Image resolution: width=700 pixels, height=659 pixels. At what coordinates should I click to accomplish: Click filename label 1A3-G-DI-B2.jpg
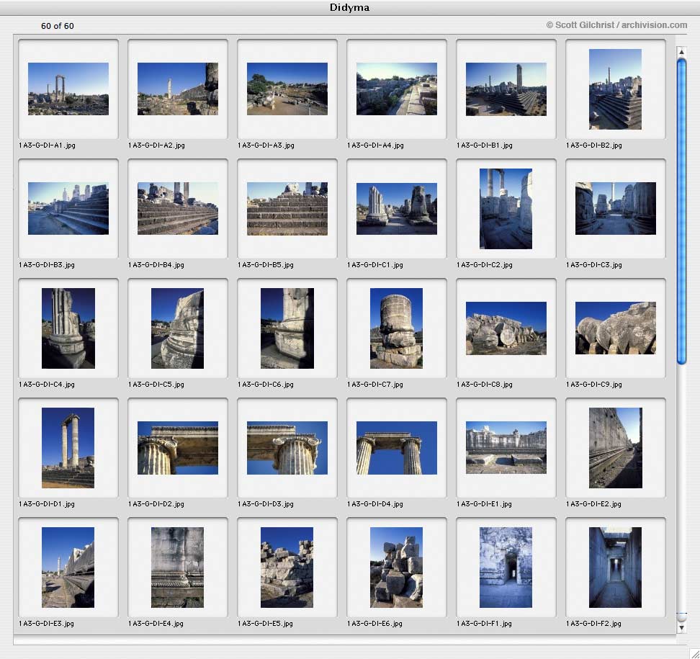point(593,145)
